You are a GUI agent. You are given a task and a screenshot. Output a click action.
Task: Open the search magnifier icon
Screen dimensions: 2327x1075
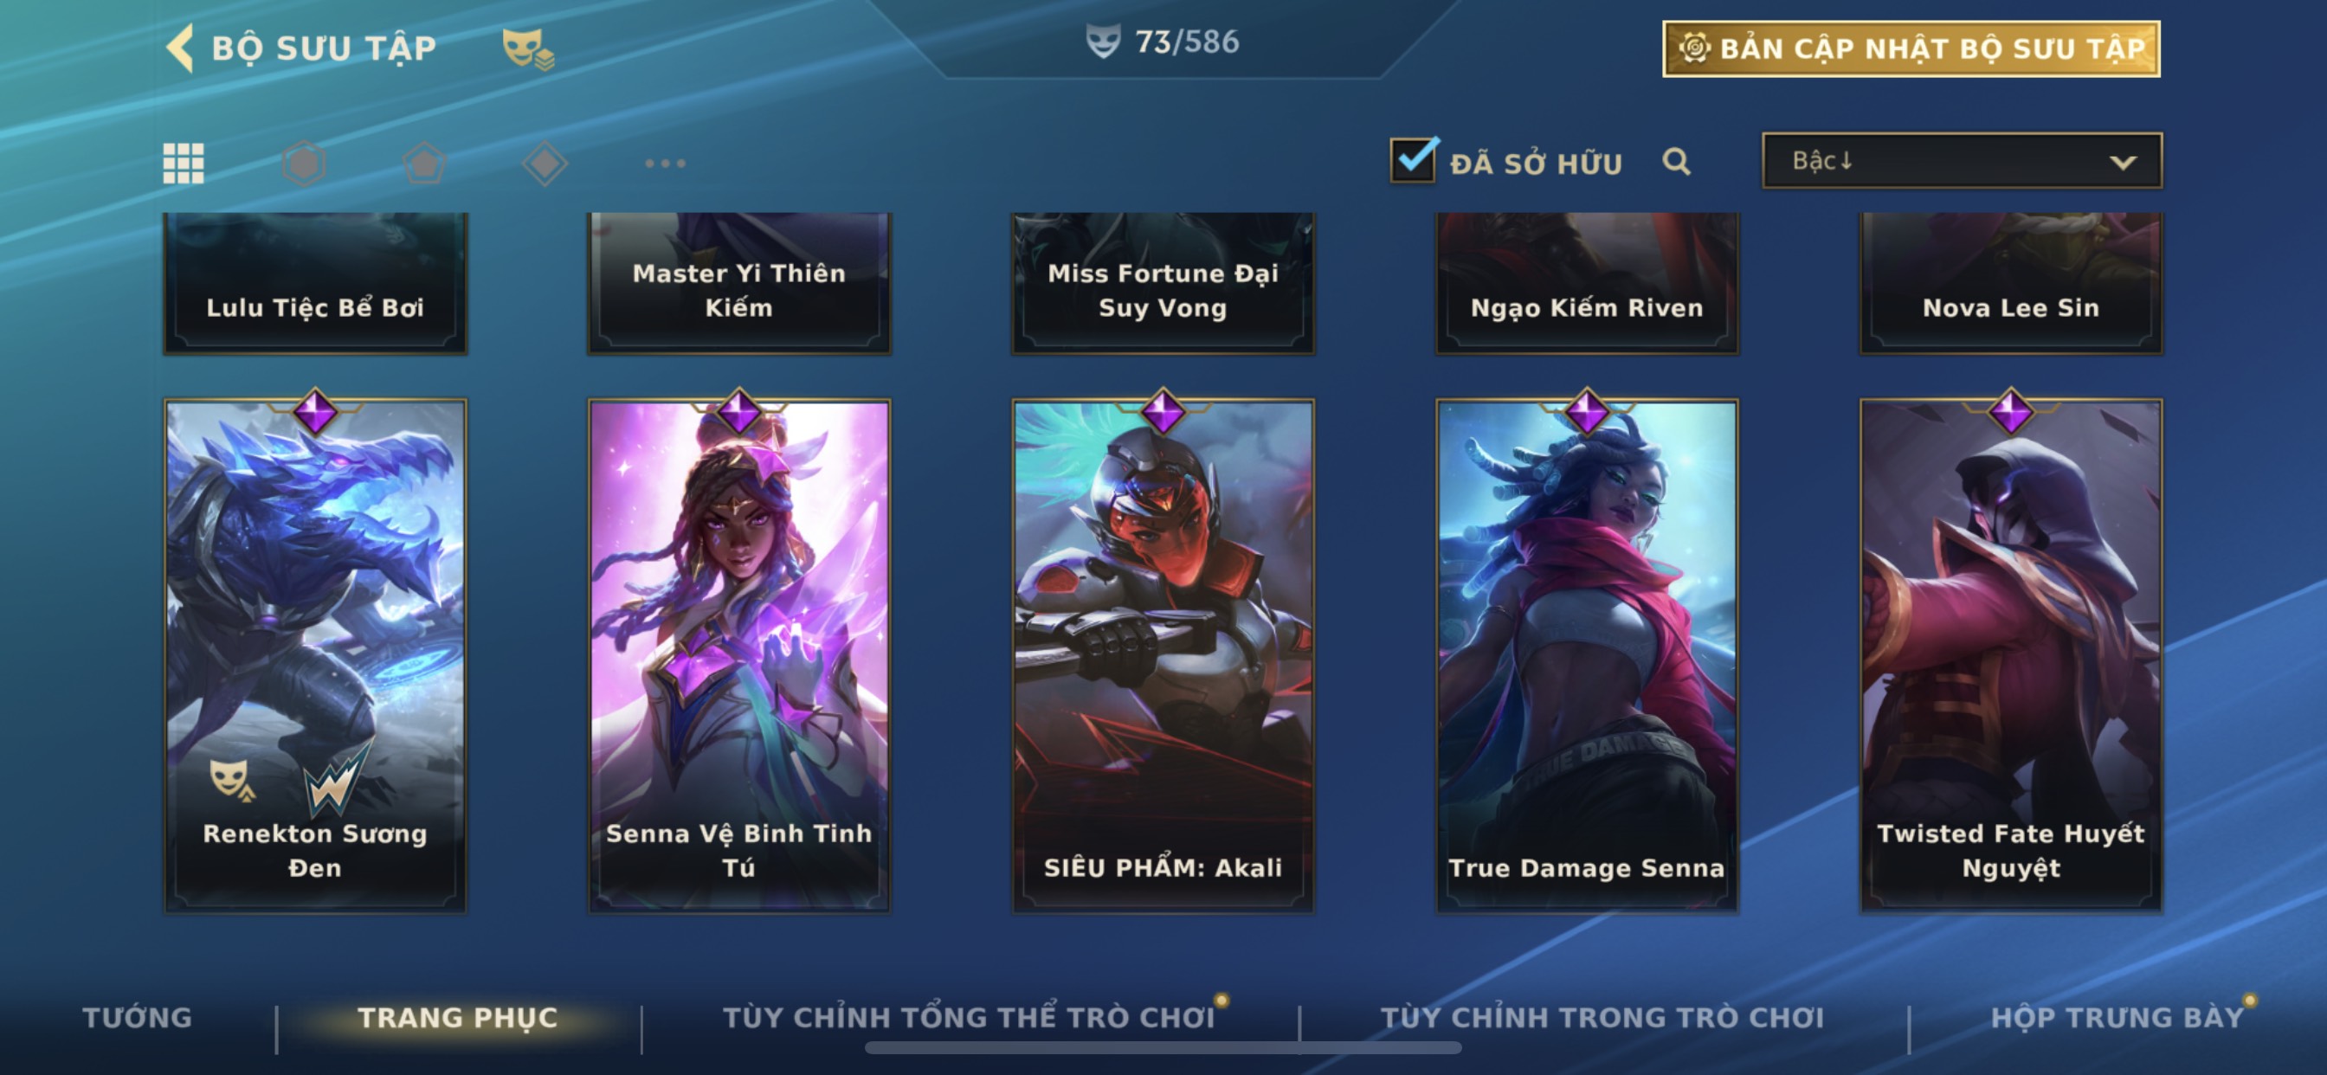coord(1676,162)
